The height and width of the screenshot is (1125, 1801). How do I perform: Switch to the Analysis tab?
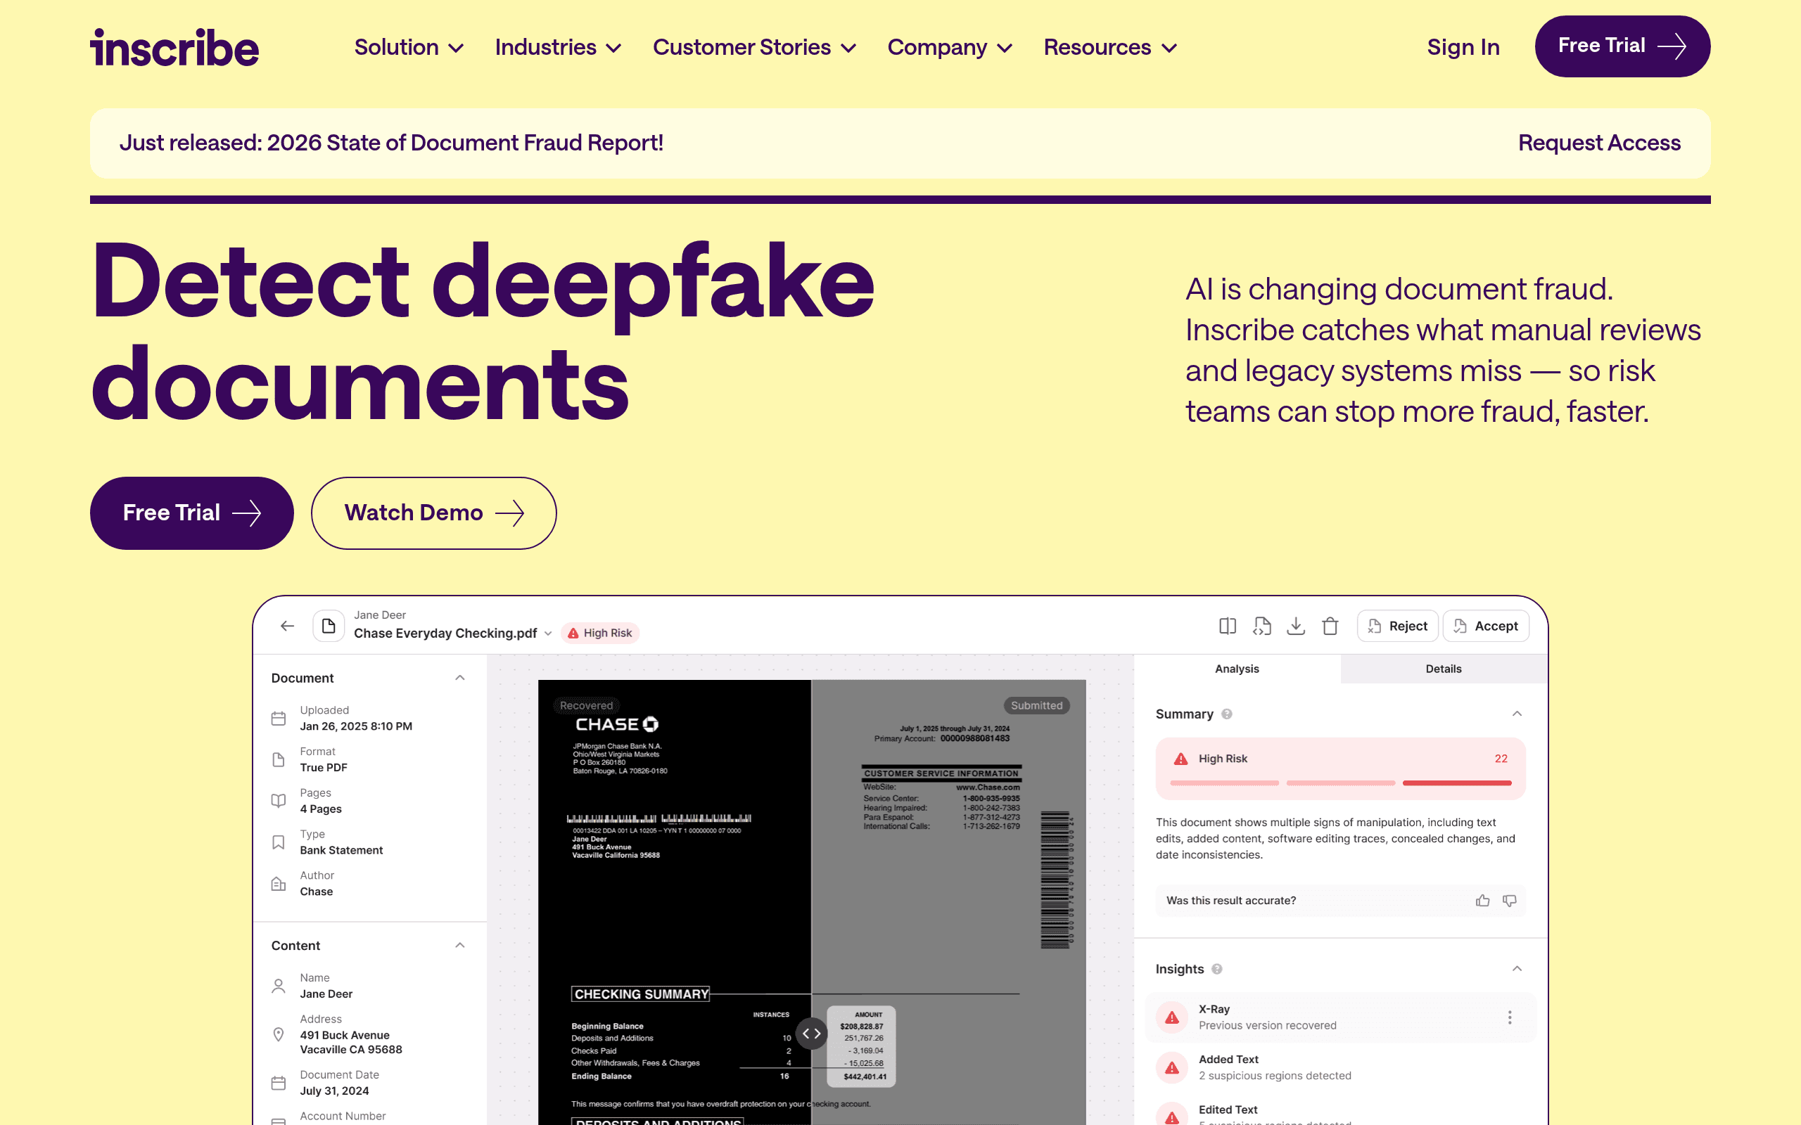pyautogui.click(x=1237, y=669)
